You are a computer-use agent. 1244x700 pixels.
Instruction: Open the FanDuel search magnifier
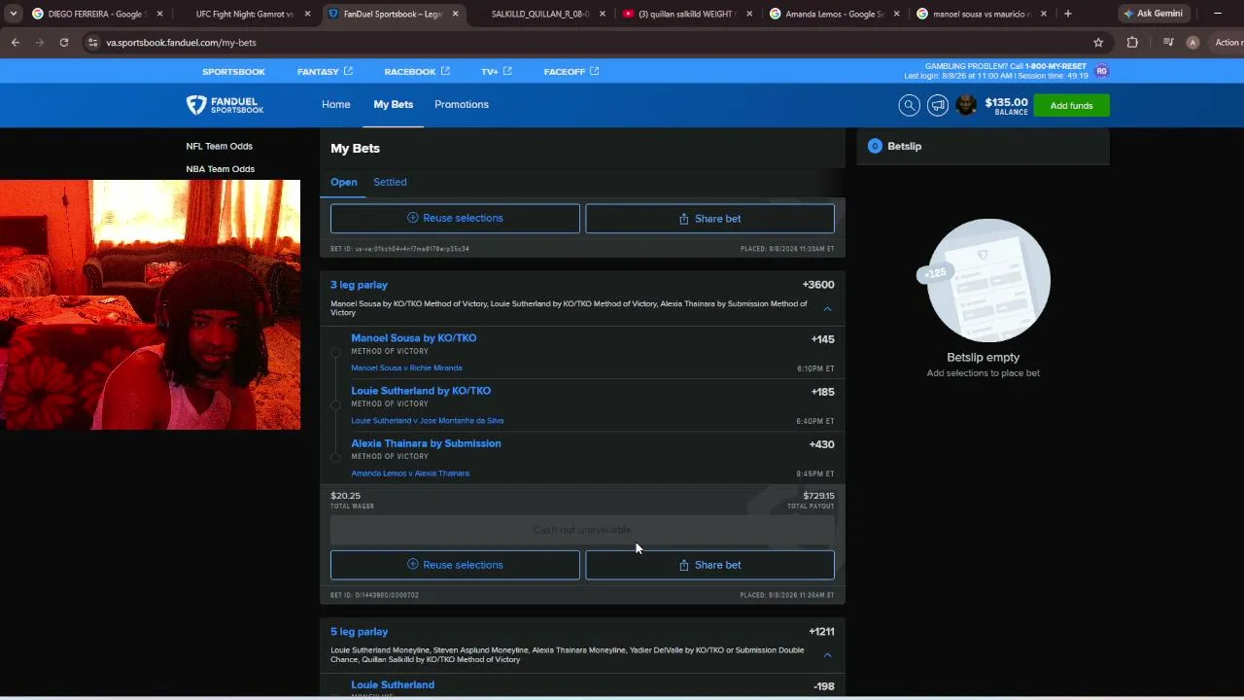[909, 105]
